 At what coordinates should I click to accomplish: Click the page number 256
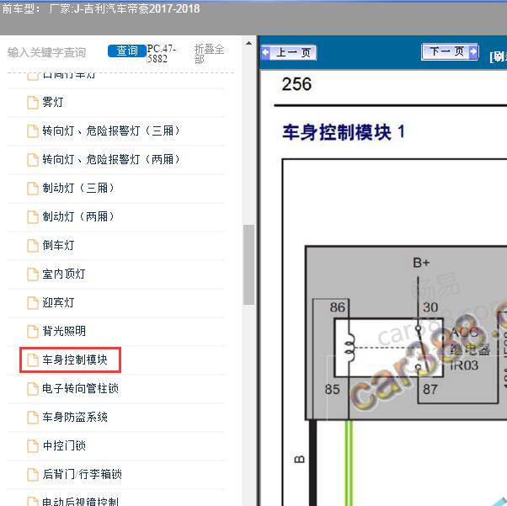pyautogui.click(x=296, y=84)
